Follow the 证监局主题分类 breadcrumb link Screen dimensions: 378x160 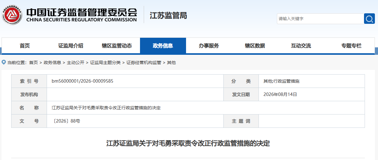tap(105, 63)
